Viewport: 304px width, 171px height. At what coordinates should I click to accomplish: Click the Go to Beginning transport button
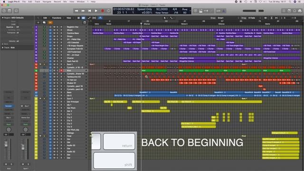(89, 11)
